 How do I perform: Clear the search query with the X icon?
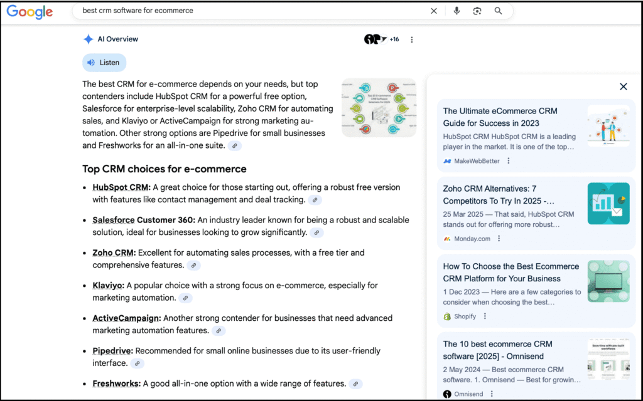(434, 11)
